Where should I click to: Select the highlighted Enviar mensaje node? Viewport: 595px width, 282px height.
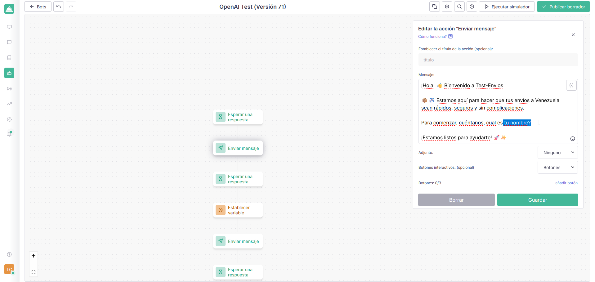coord(238,148)
